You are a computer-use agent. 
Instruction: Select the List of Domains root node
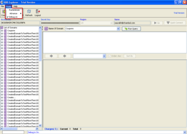pyautogui.click(x=11, y=28)
